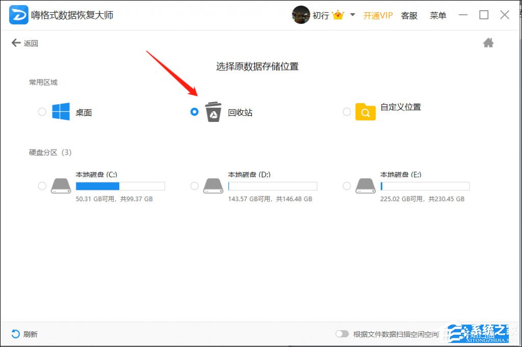Click the home icon in the top right
This screenshot has height=347, width=522.
click(x=488, y=43)
